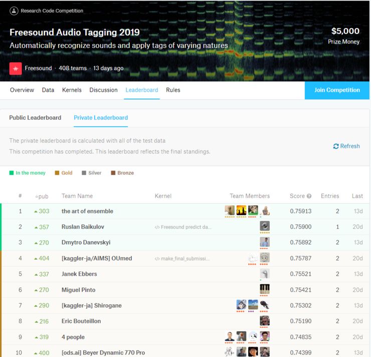Viewport: 371px width, 357px height.
Task: Click first avatar of the 4 people team
Action: tap(230, 336)
